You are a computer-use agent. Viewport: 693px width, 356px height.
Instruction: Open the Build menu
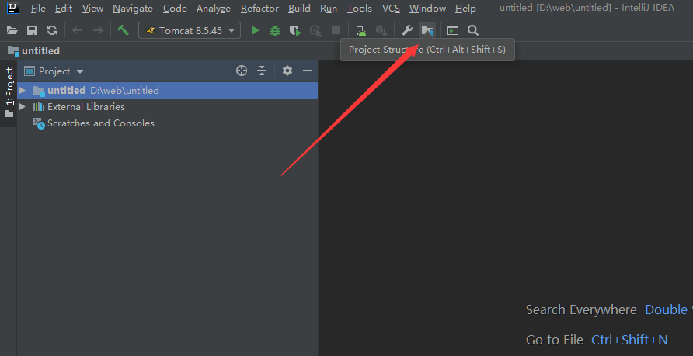(299, 9)
